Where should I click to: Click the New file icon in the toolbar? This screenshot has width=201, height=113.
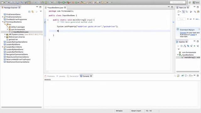click(2, 2)
